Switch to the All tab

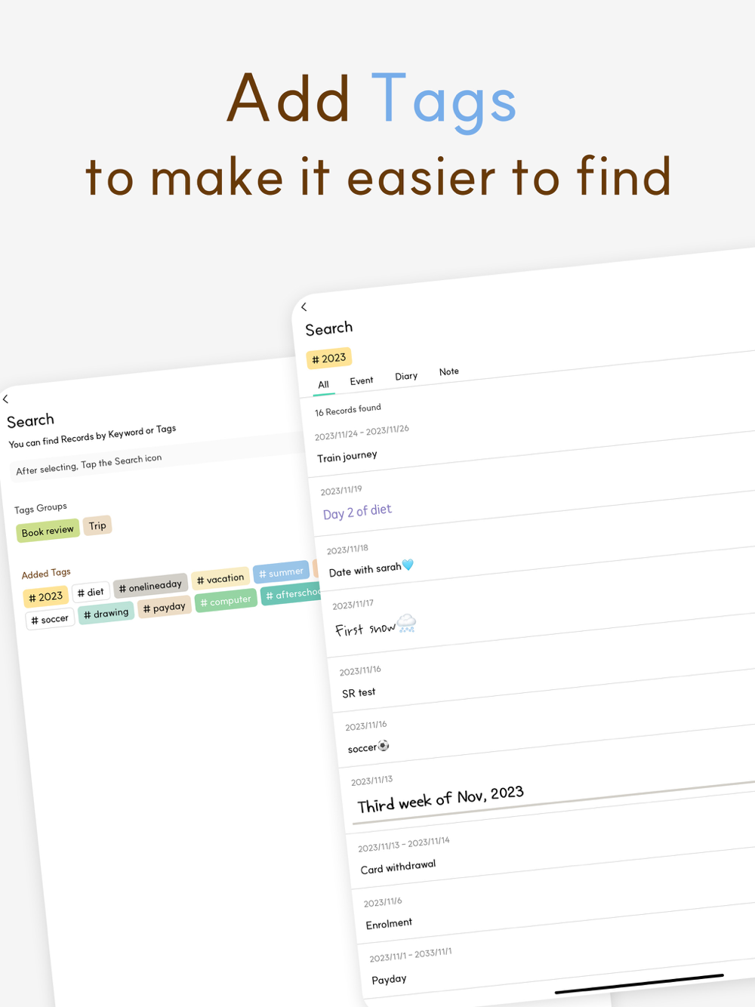tap(324, 385)
